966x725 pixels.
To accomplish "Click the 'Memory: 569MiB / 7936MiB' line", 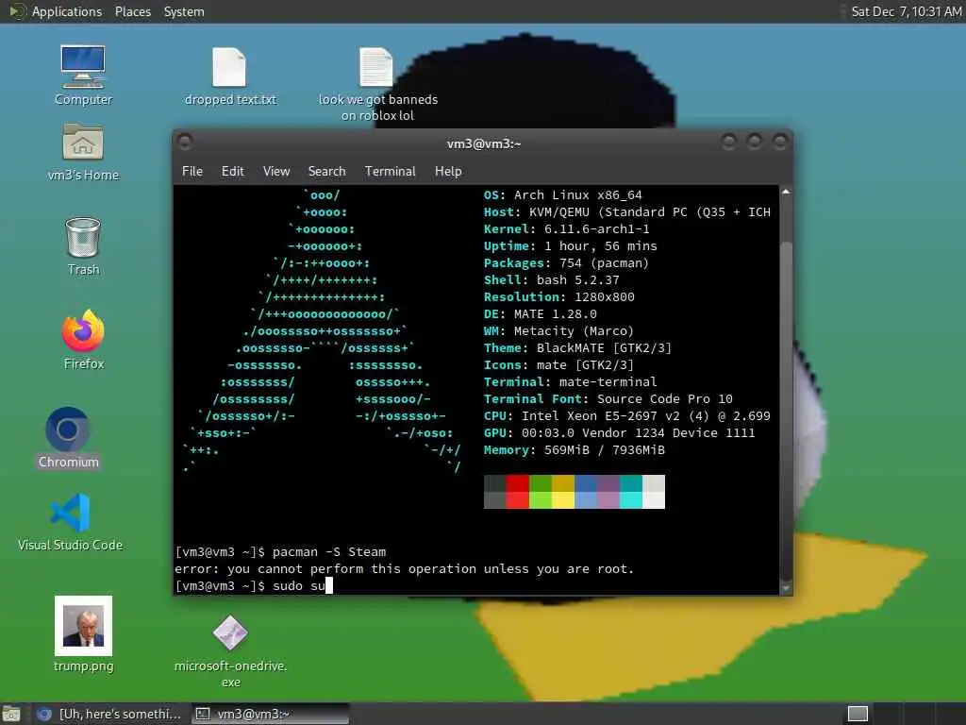I will [575, 450].
